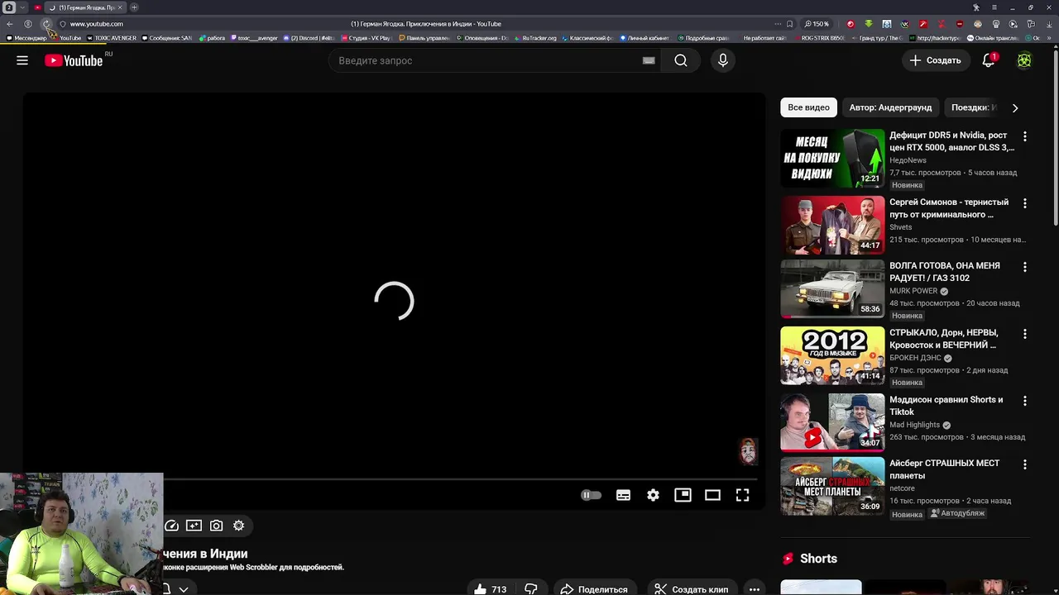Reload the page with the browser refresh button
This screenshot has height=595, width=1059.
click(x=46, y=24)
